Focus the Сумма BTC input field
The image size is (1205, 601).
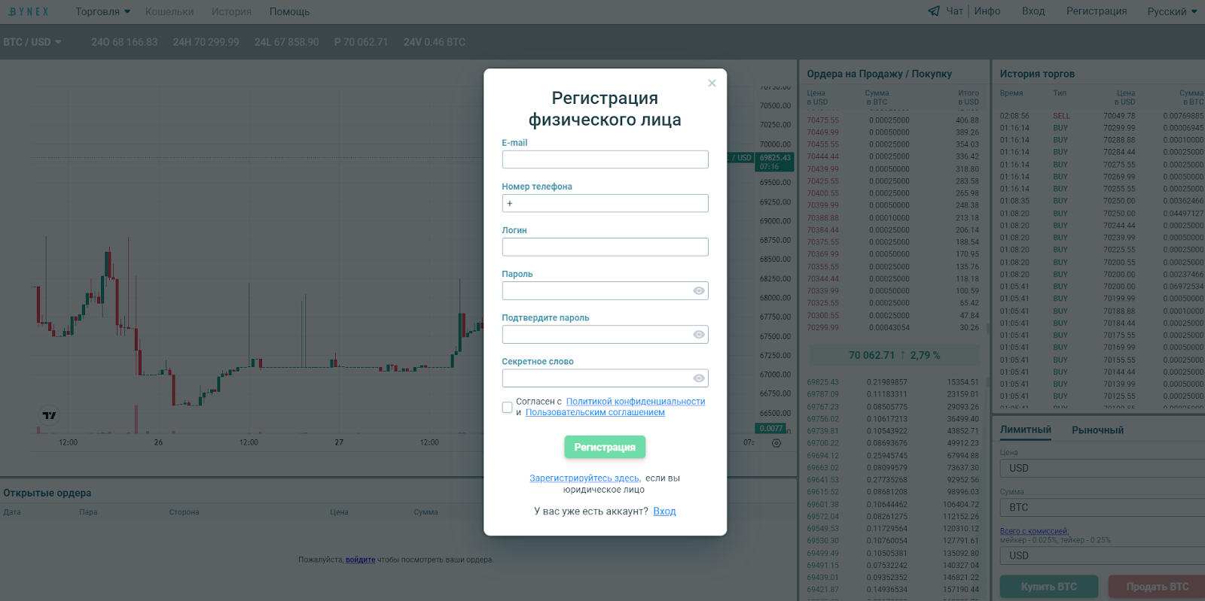[x=1103, y=508]
